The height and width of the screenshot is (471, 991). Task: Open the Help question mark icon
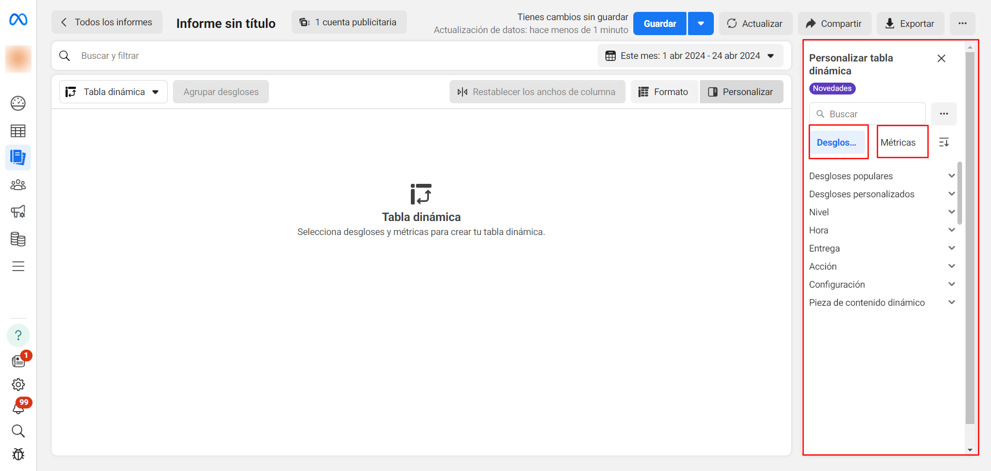click(x=18, y=336)
